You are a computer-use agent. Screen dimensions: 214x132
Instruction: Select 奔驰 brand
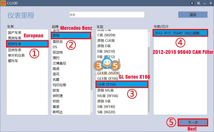click(x=71, y=35)
